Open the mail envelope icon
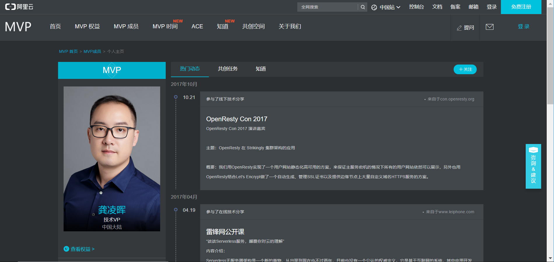The width and height of the screenshot is (554, 262). [x=490, y=27]
